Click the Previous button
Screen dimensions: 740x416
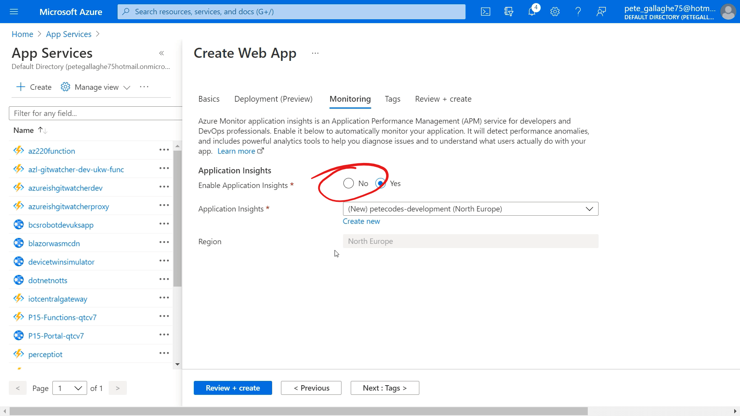[x=311, y=388]
